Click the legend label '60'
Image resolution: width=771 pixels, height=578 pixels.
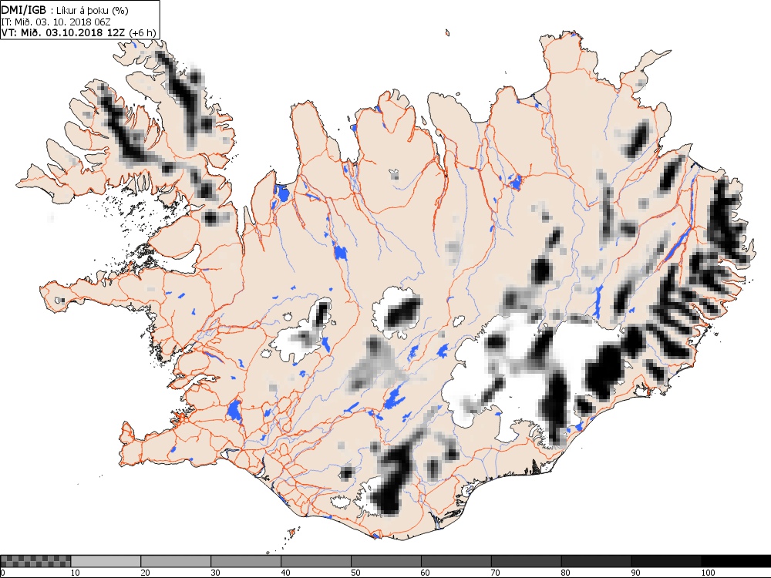[x=426, y=573]
